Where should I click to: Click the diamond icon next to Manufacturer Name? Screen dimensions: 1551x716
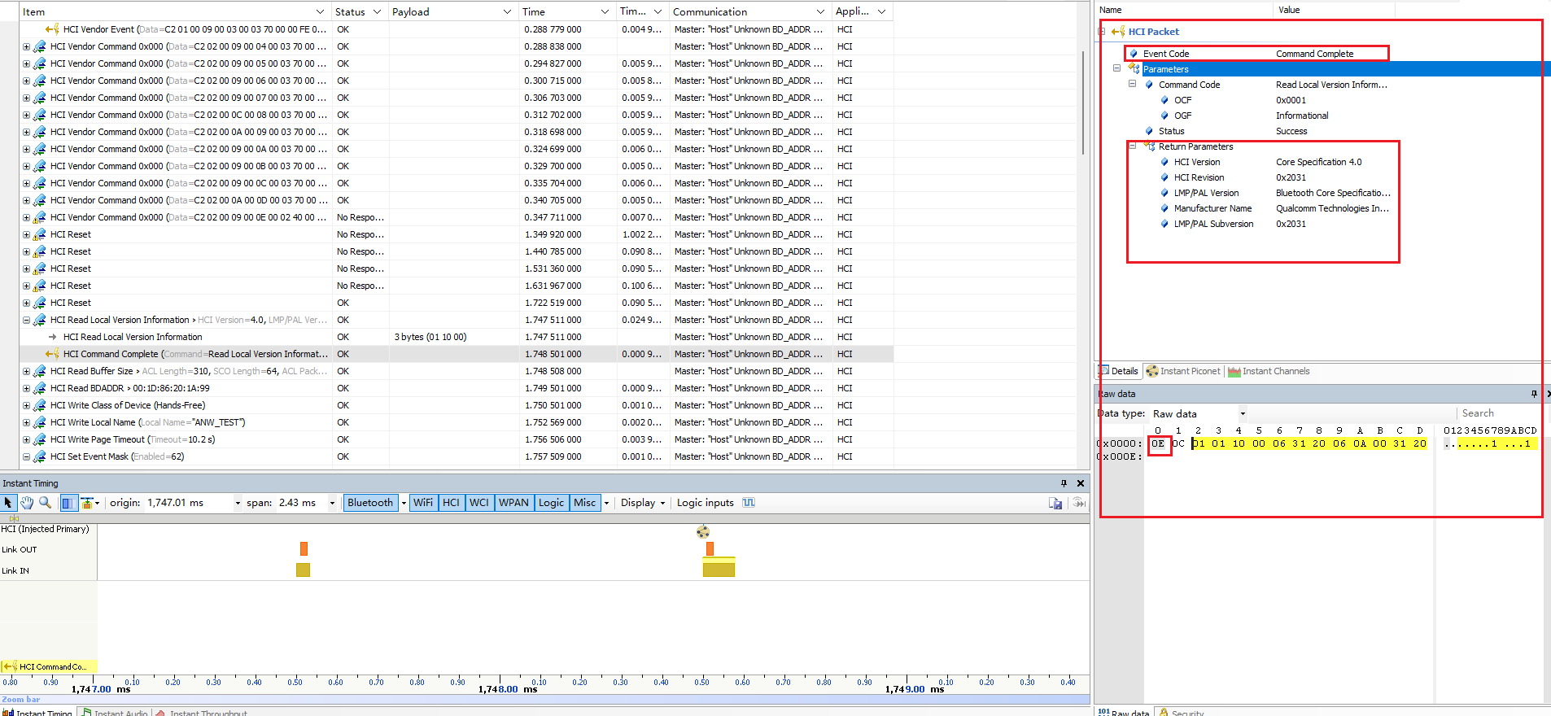tap(1164, 208)
